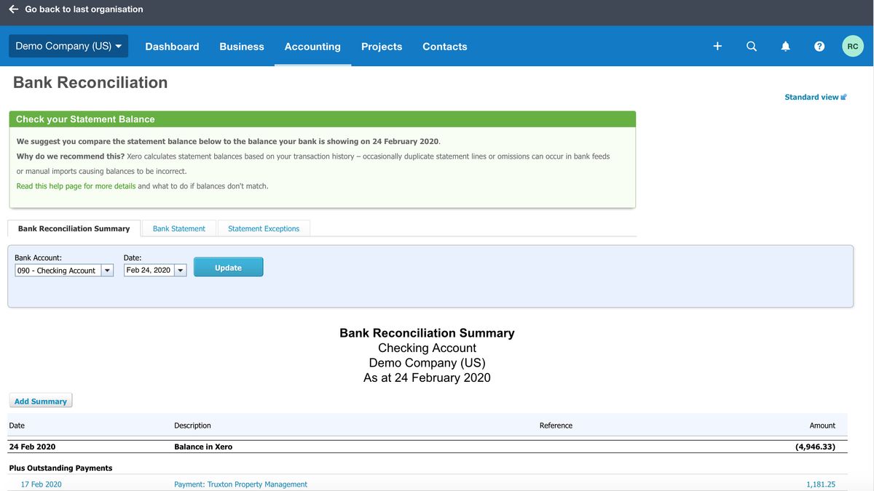
Task: Select the Bank Reconciliation Summary tab
Action: pos(74,228)
